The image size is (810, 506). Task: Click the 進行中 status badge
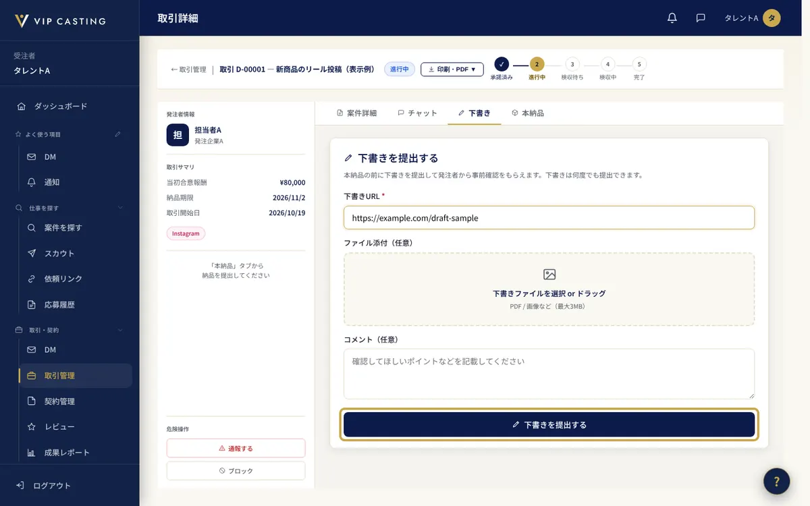tap(400, 69)
